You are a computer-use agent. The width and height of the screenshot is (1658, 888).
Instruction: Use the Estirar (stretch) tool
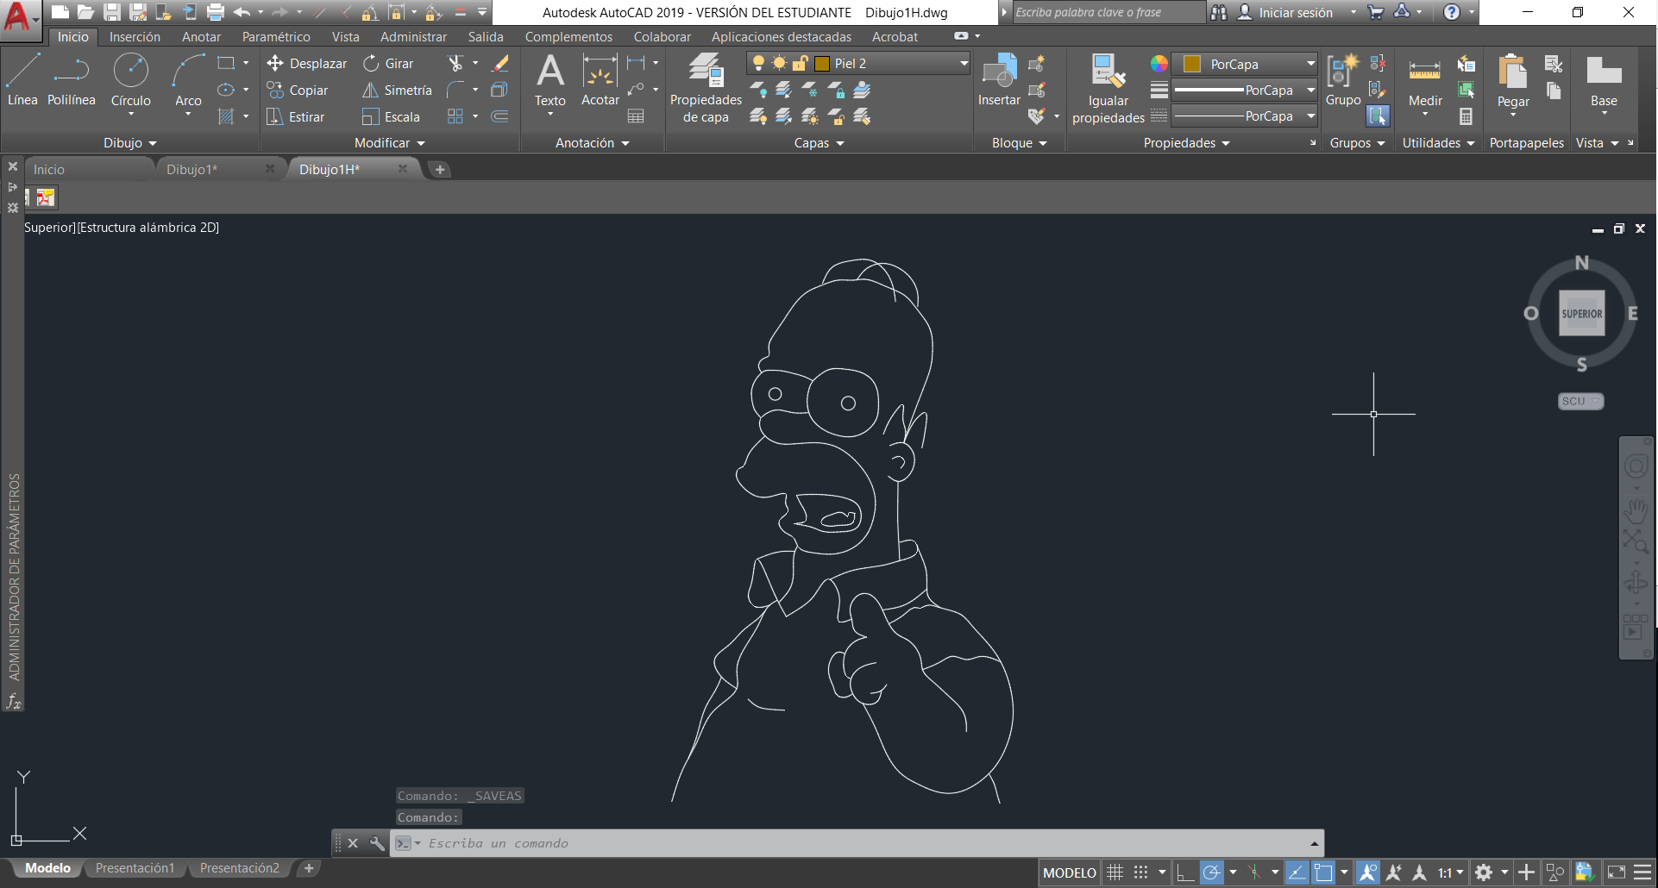(296, 116)
